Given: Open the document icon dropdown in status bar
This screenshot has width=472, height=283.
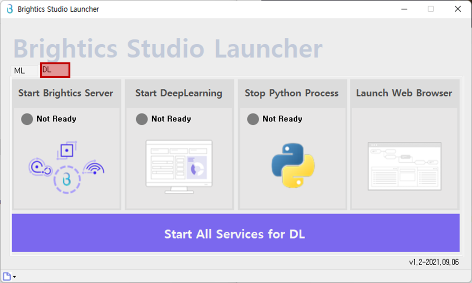Looking at the screenshot, I should [x=9, y=277].
